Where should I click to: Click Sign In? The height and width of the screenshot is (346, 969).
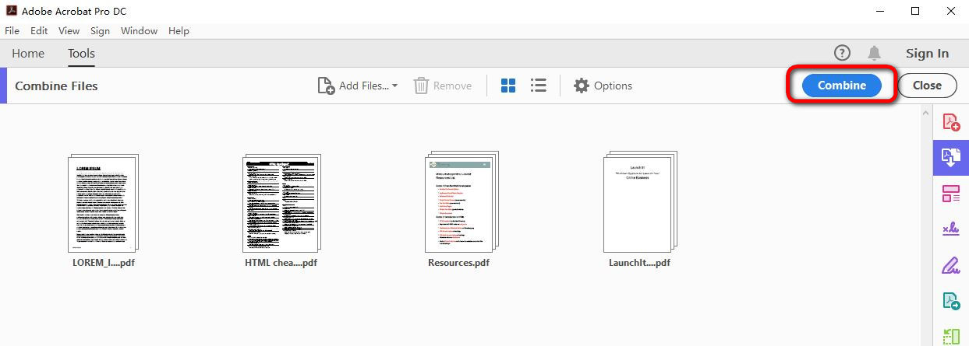927,54
